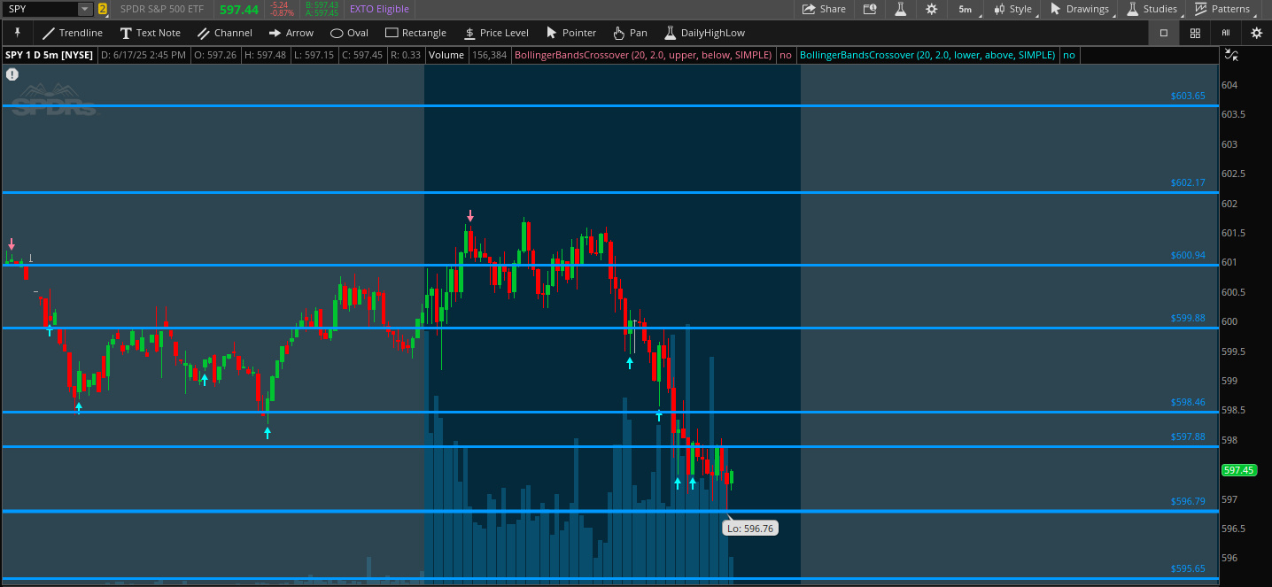Click the pink BollingerBandsCrossover upper study label

point(644,55)
